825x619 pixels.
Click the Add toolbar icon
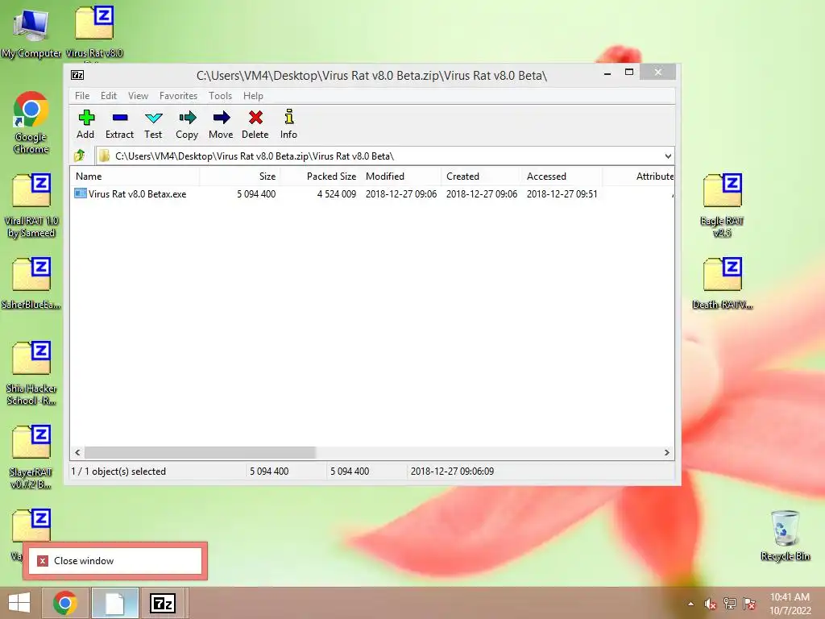tap(85, 118)
